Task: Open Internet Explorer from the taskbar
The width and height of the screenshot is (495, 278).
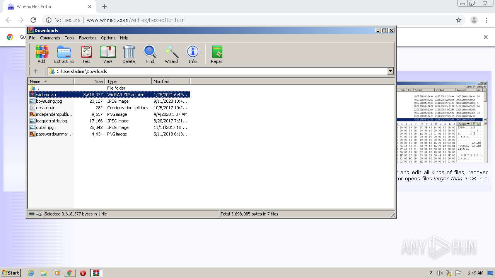Action: point(31,273)
